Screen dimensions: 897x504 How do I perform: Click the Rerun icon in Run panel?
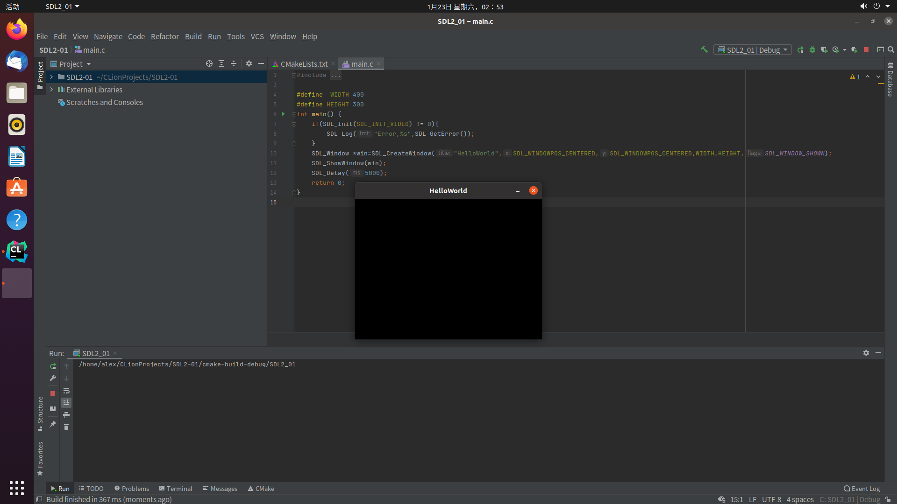point(53,366)
